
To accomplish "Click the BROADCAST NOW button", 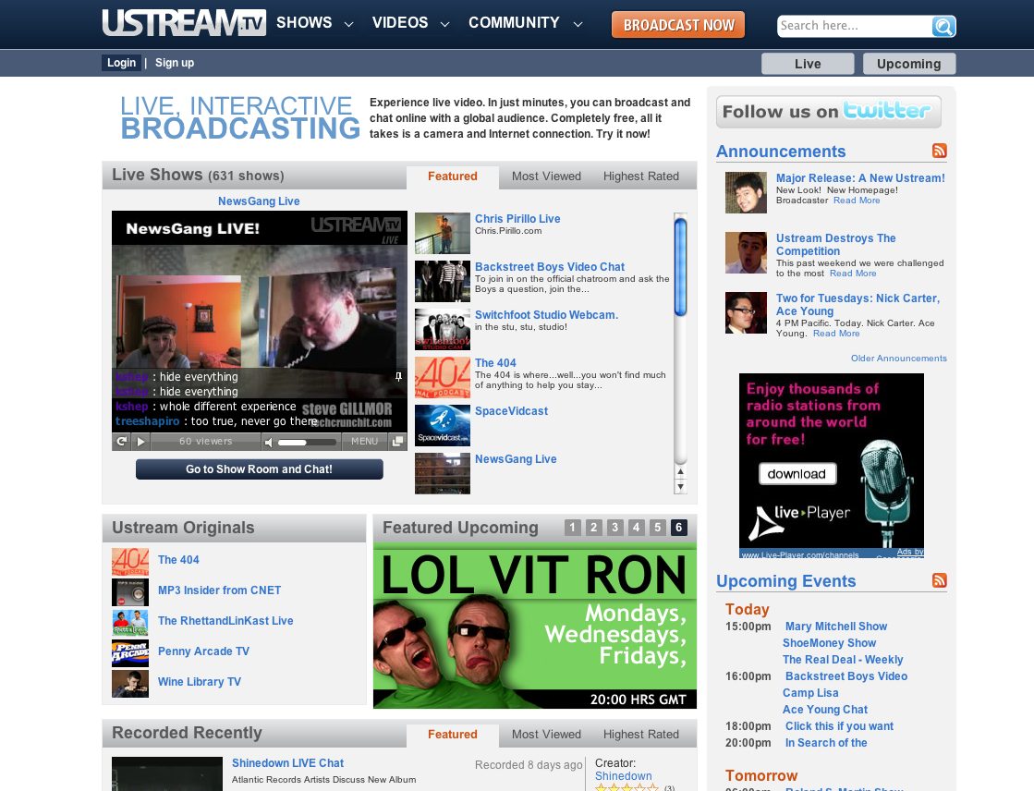I will (678, 25).
